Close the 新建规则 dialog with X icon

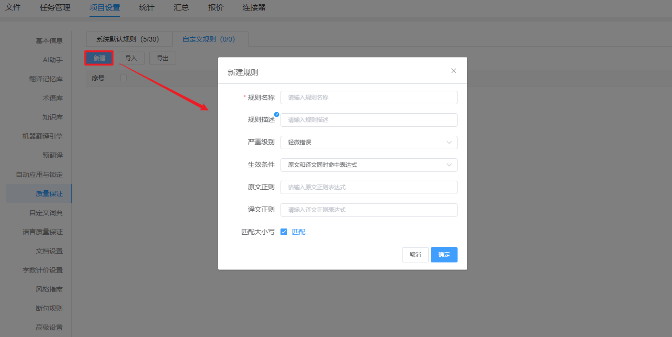pos(454,71)
